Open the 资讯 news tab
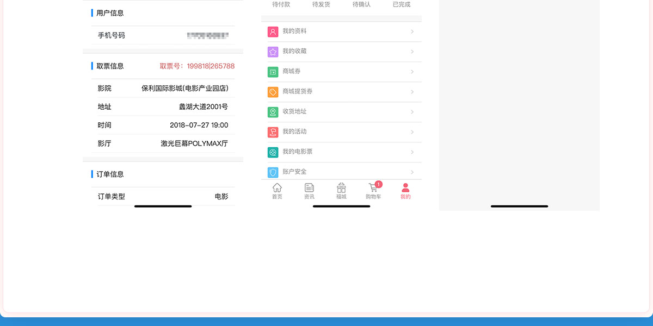The height and width of the screenshot is (326, 653). coord(309,191)
